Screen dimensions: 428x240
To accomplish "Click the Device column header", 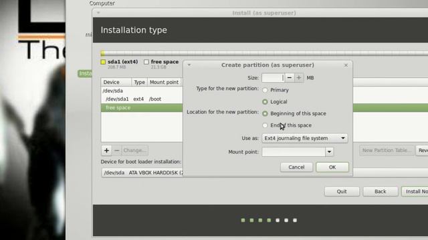I will 116,82.
